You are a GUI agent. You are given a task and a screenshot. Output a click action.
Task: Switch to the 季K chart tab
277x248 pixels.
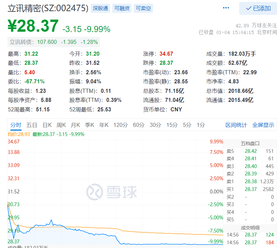tap(90, 125)
